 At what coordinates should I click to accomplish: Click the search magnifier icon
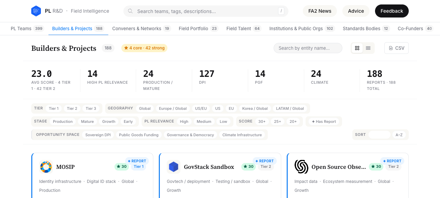(130, 11)
